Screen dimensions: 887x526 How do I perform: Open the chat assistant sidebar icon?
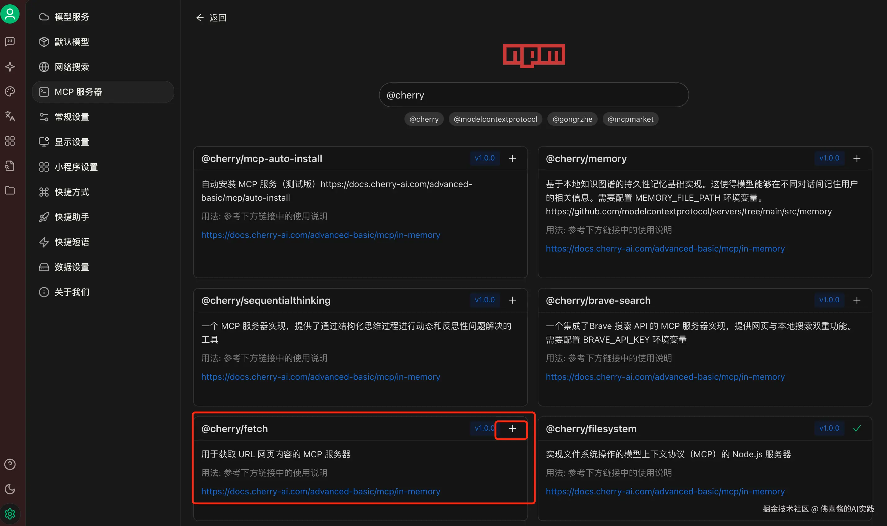pos(10,42)
